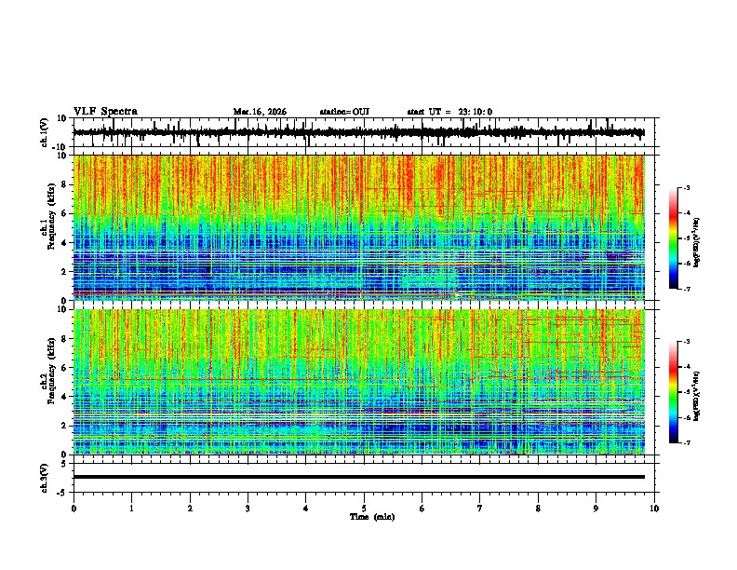Screen dimensions: 737x570
Task: Click the "-10" tick on ch.1(V) axis
Action: coord(60,147)
